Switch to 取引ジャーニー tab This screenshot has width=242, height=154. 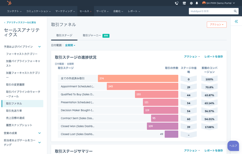pyautogui.click(x=96, y=36)
